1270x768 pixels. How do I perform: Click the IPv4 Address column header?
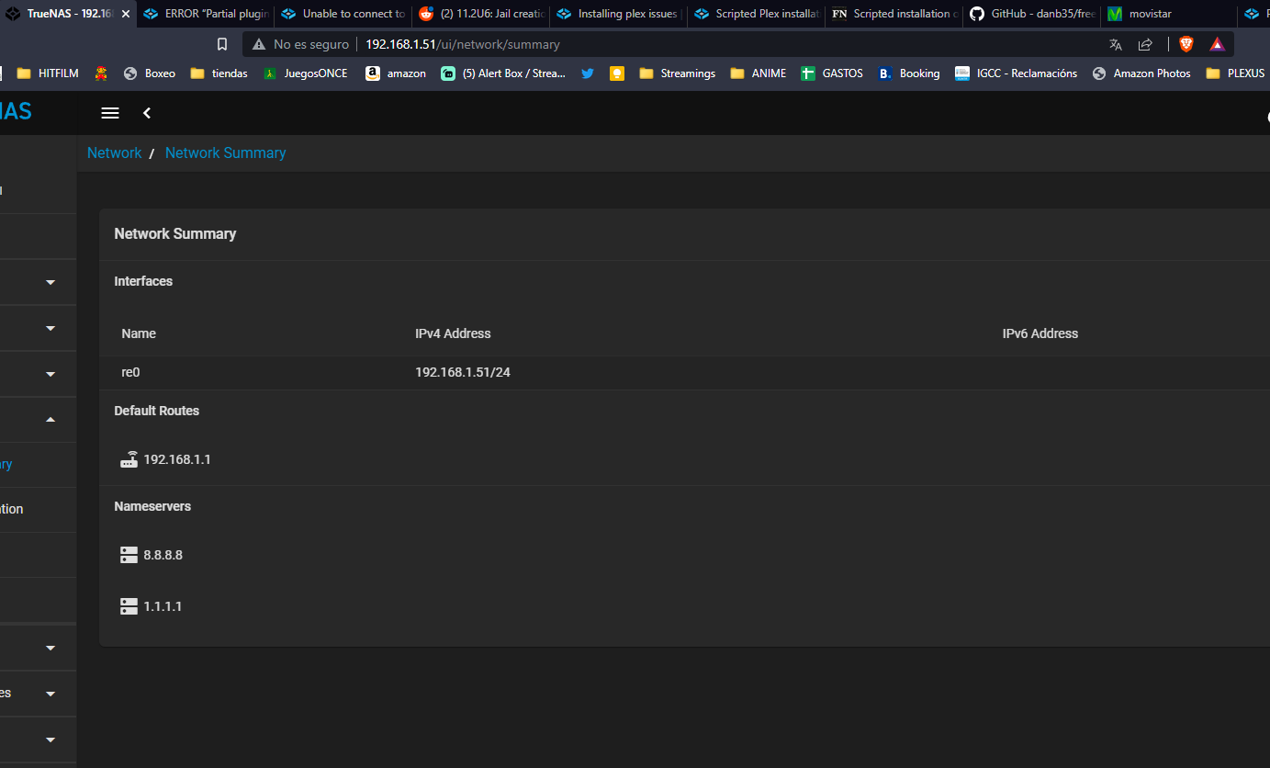tap(453, 333)
